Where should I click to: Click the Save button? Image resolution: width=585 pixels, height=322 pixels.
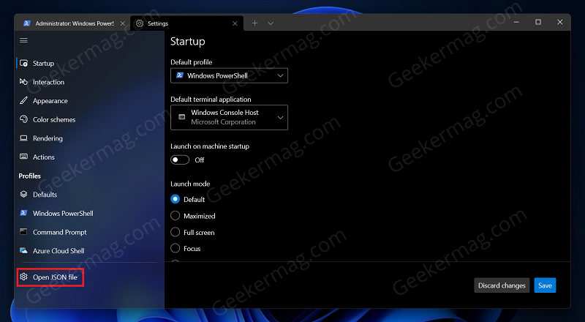pos(545,285)
